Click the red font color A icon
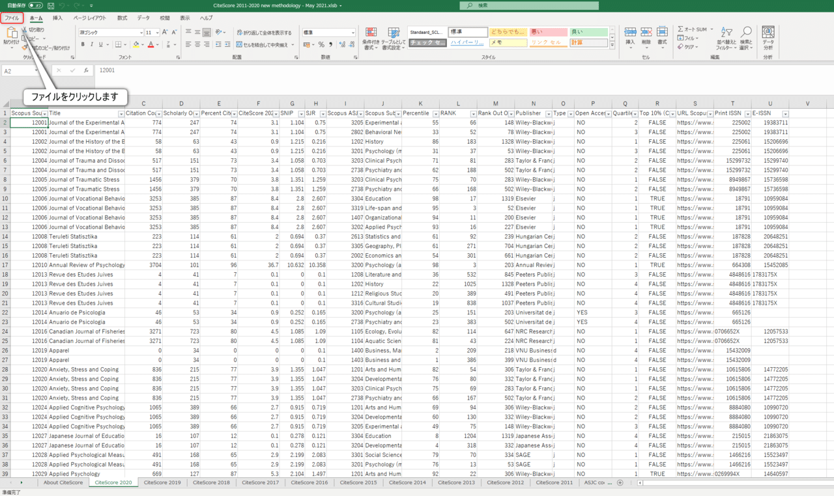834x496 pixels. tap(151, 45)
